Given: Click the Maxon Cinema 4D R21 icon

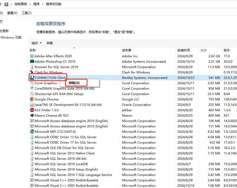Looking at the screenshot, I should coord(32,116).
